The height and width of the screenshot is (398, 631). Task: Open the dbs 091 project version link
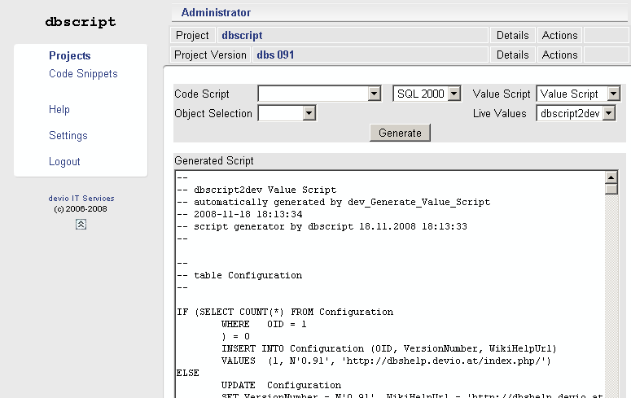(275, 55)
